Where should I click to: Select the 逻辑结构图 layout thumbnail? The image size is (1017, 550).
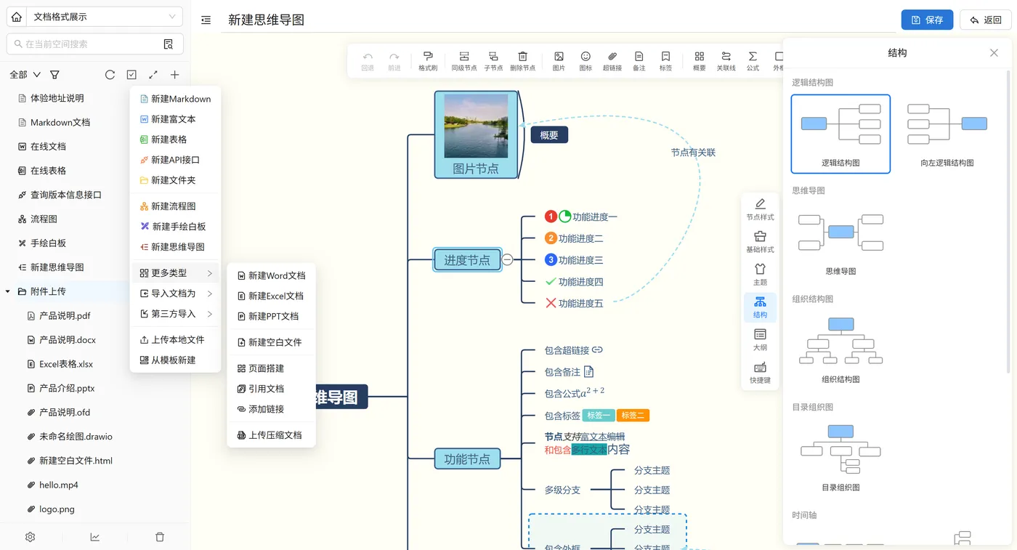pos(840,134)
